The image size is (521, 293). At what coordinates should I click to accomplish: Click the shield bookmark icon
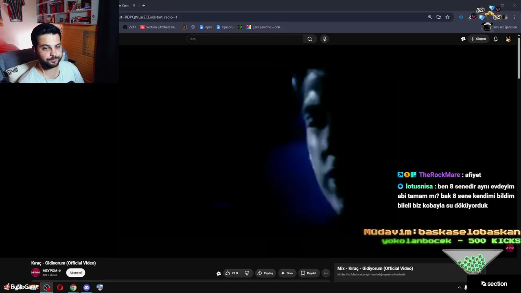coord(193,27)
